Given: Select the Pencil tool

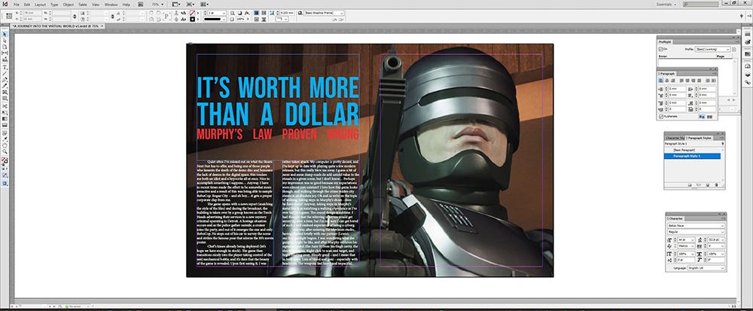Looking at the screenshot, I should tap(5, 86).
